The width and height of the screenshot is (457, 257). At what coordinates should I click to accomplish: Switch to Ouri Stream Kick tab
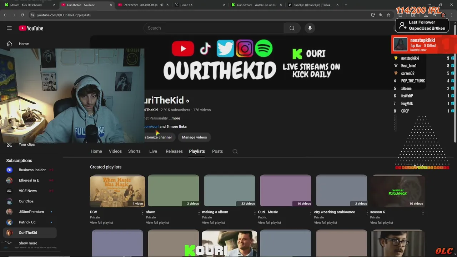coord(256,5)
